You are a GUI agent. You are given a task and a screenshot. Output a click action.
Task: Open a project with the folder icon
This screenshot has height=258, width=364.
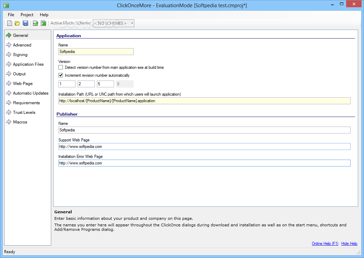pos(18,23)
